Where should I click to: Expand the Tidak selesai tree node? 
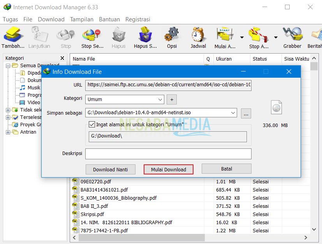8,110
